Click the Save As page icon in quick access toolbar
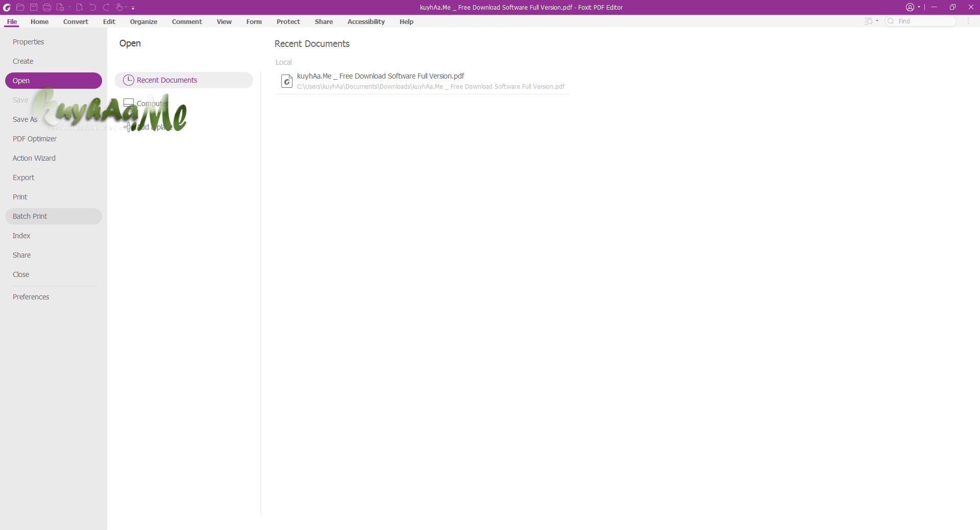980x530 pixels. tap(60, 7)
